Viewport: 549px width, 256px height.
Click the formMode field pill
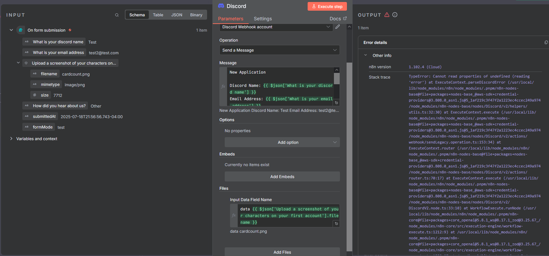39,127
